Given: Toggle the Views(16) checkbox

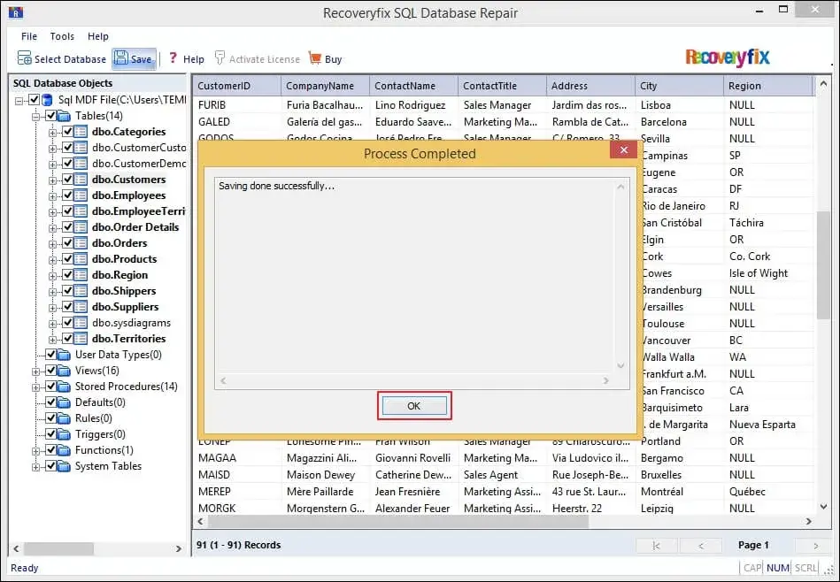Looking at the screenshot, I should tap(50, 371).
